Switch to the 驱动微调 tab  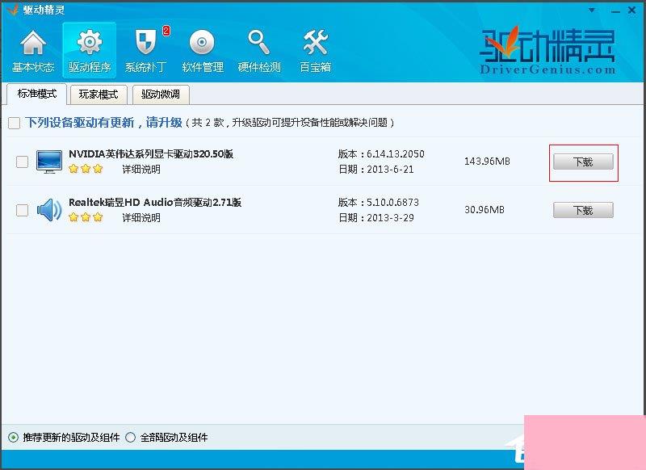pyautogui.click(x=161, y=94)
